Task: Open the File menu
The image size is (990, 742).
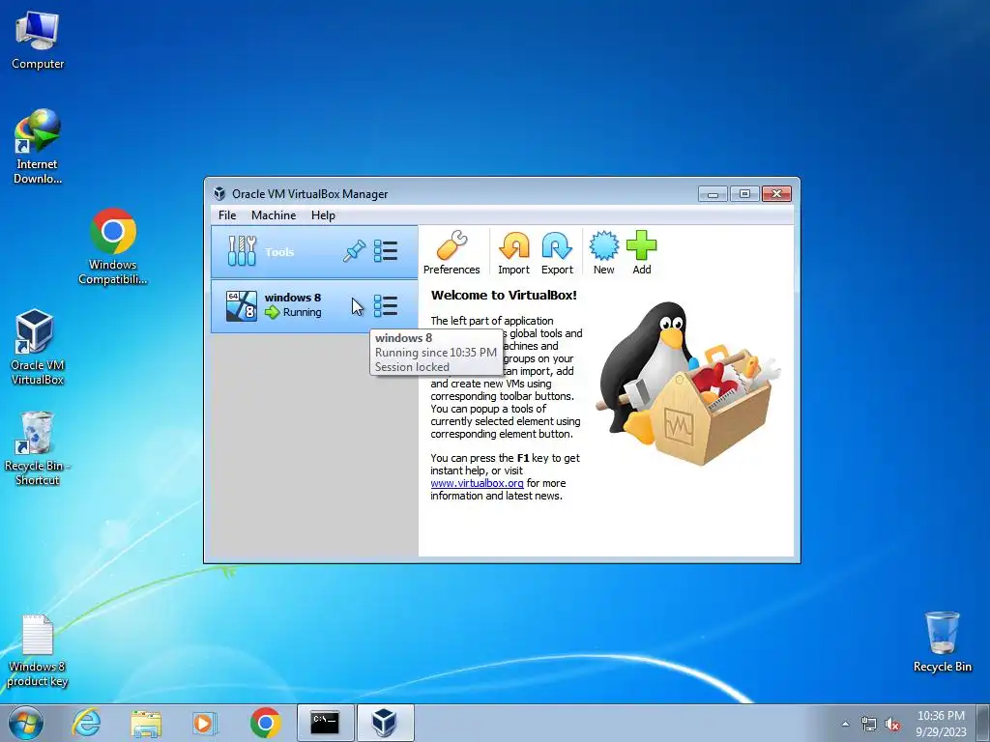Action: point(227,215)
